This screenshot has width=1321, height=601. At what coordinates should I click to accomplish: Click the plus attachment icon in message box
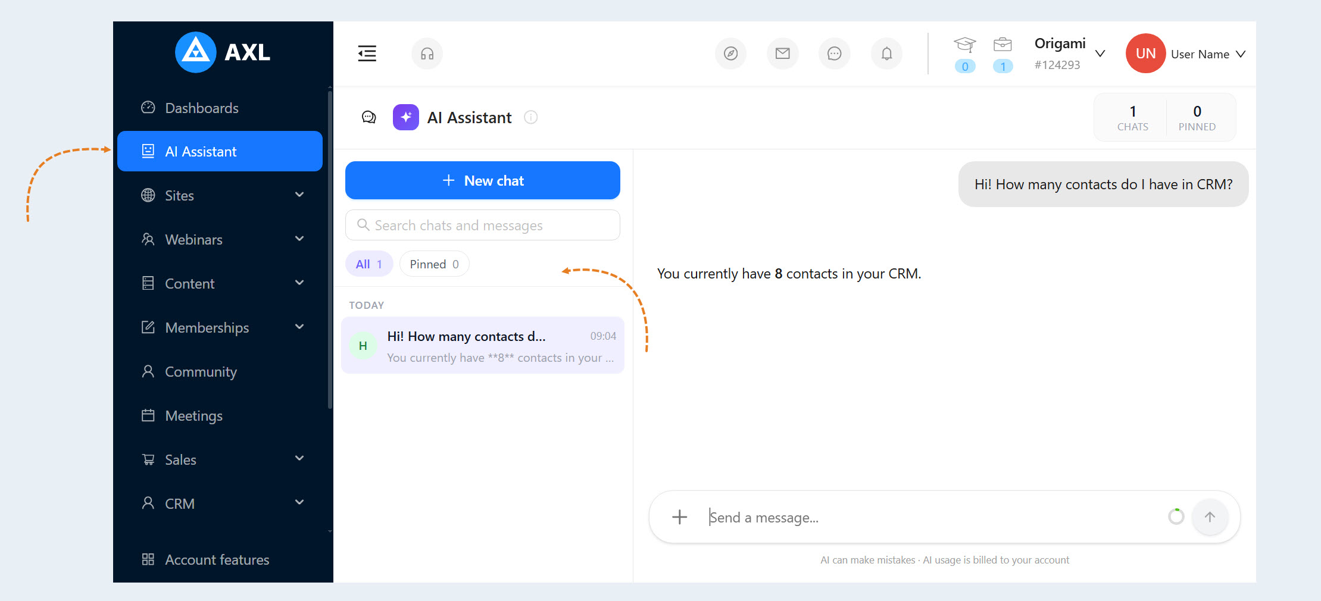[x=679, y=517]
